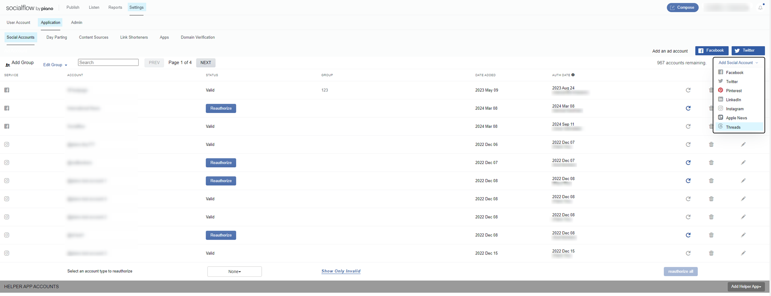
Task: Open the Add Helper App dropdown
Action: 746,286
